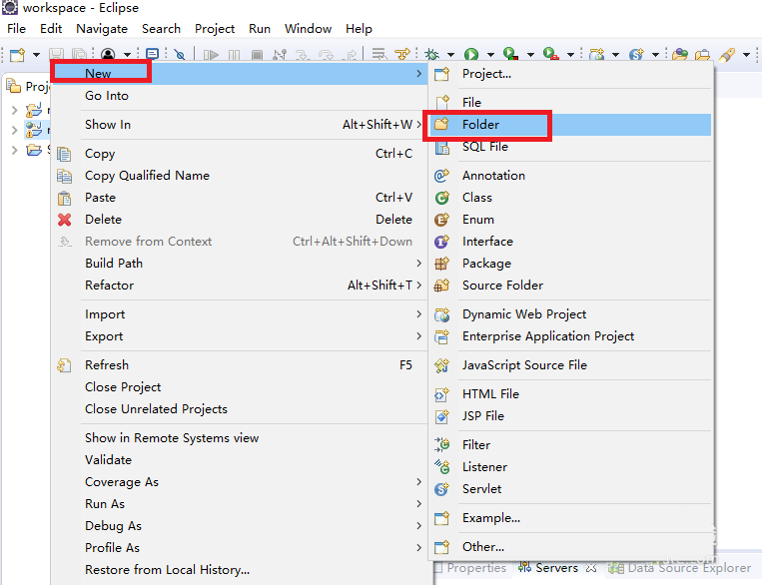Click the Save toolbar icon

coord(57,54)
